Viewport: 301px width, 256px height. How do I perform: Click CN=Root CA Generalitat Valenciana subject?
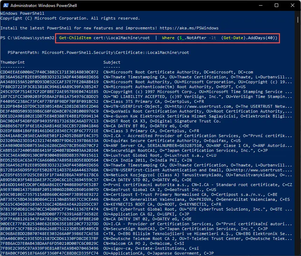coord(196,199)
